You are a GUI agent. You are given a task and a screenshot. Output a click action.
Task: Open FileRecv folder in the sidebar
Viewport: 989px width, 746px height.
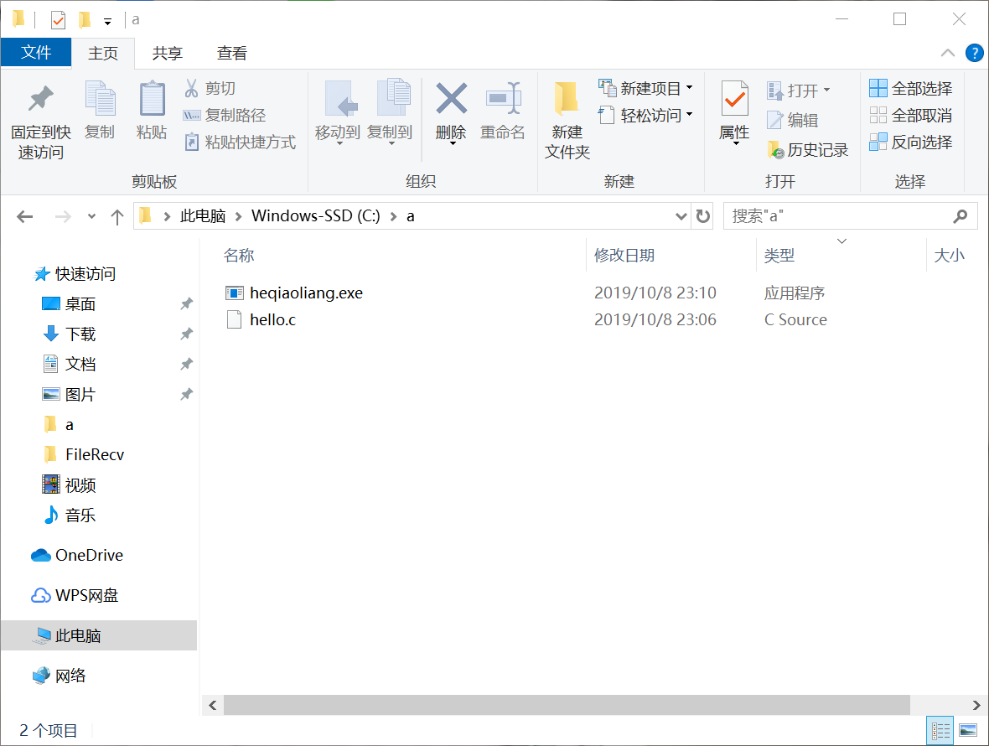(85, 454)
